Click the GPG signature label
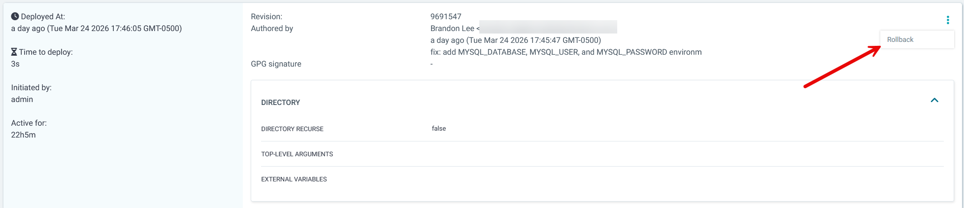This screenshot has height=208, width=964. click(276, 64)
